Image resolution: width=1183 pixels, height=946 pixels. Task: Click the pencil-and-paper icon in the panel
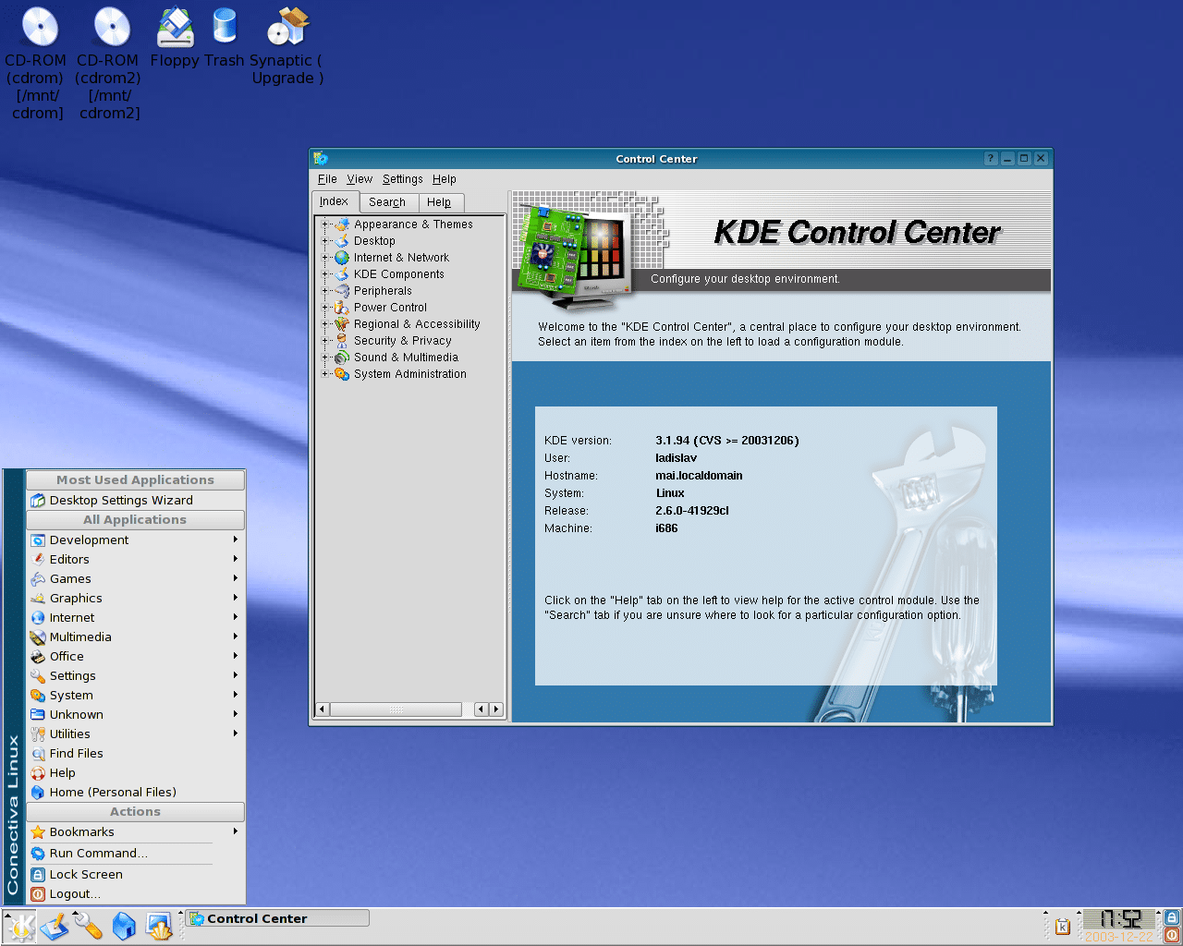55,926
